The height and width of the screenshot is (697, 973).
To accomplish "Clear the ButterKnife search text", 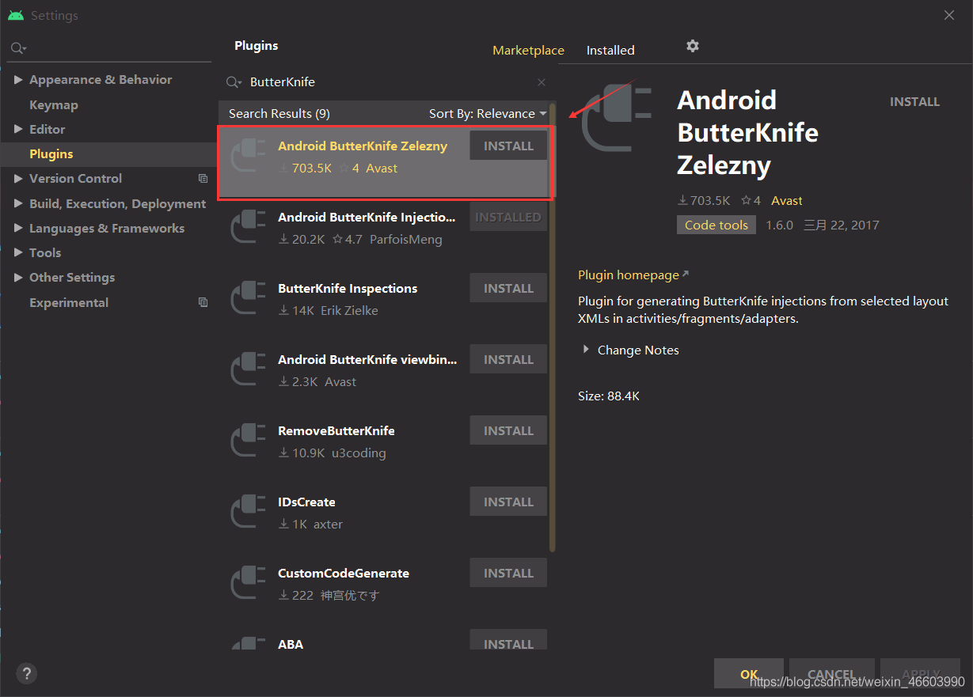I will coord(542,82).
